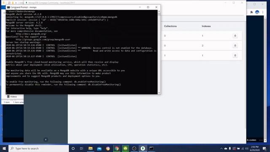This screenshot has width=270, height=152.
Task: Delete the database row with 2 indexes
Action: click(x=235, y=46)
